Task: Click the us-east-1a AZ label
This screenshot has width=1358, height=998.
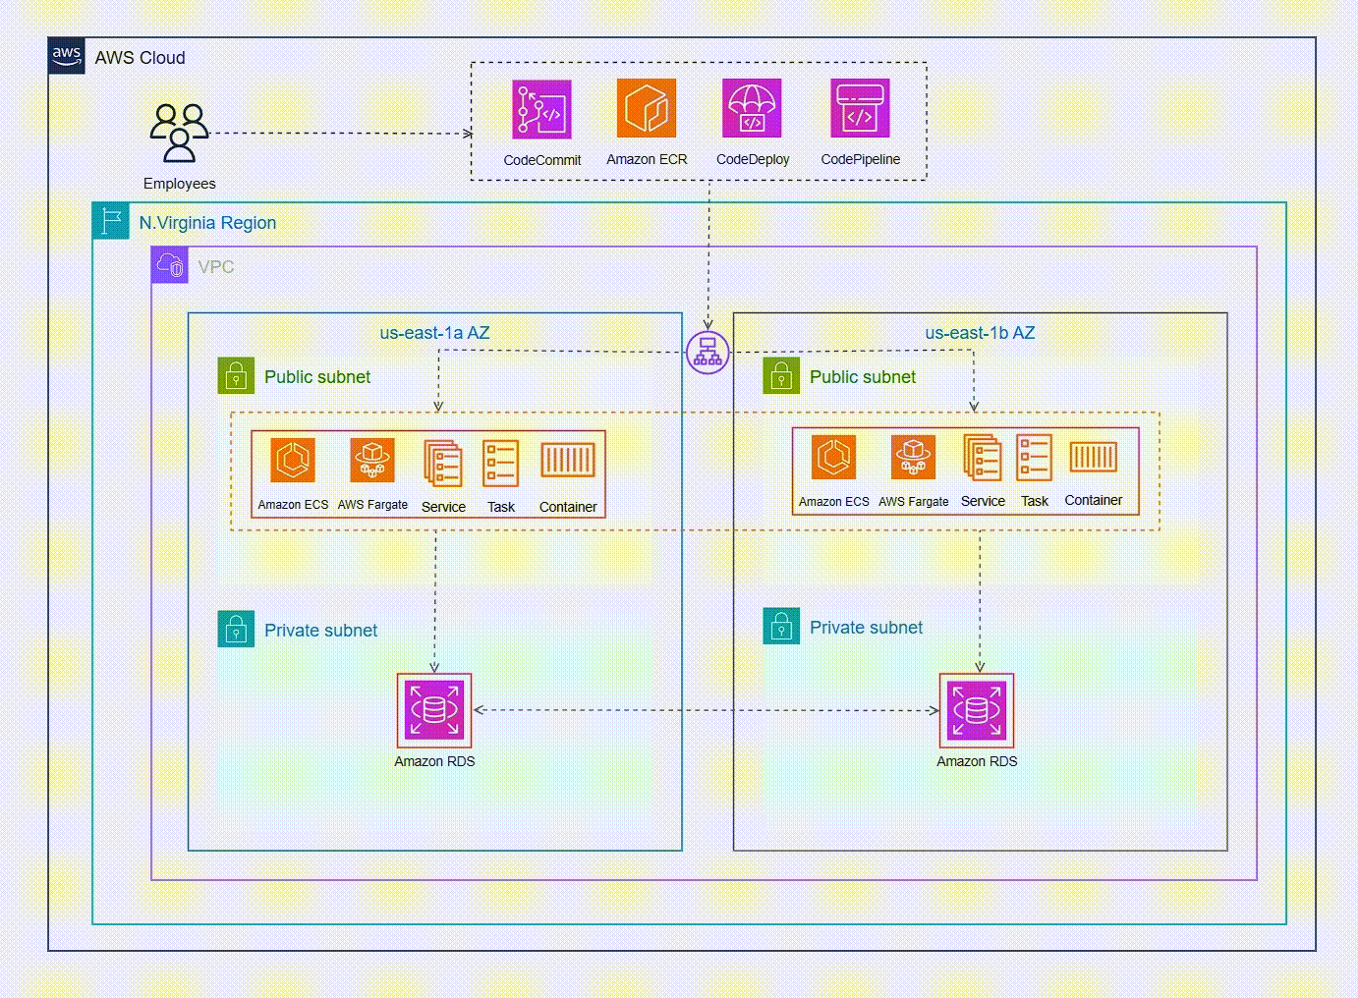Action: 434,333
